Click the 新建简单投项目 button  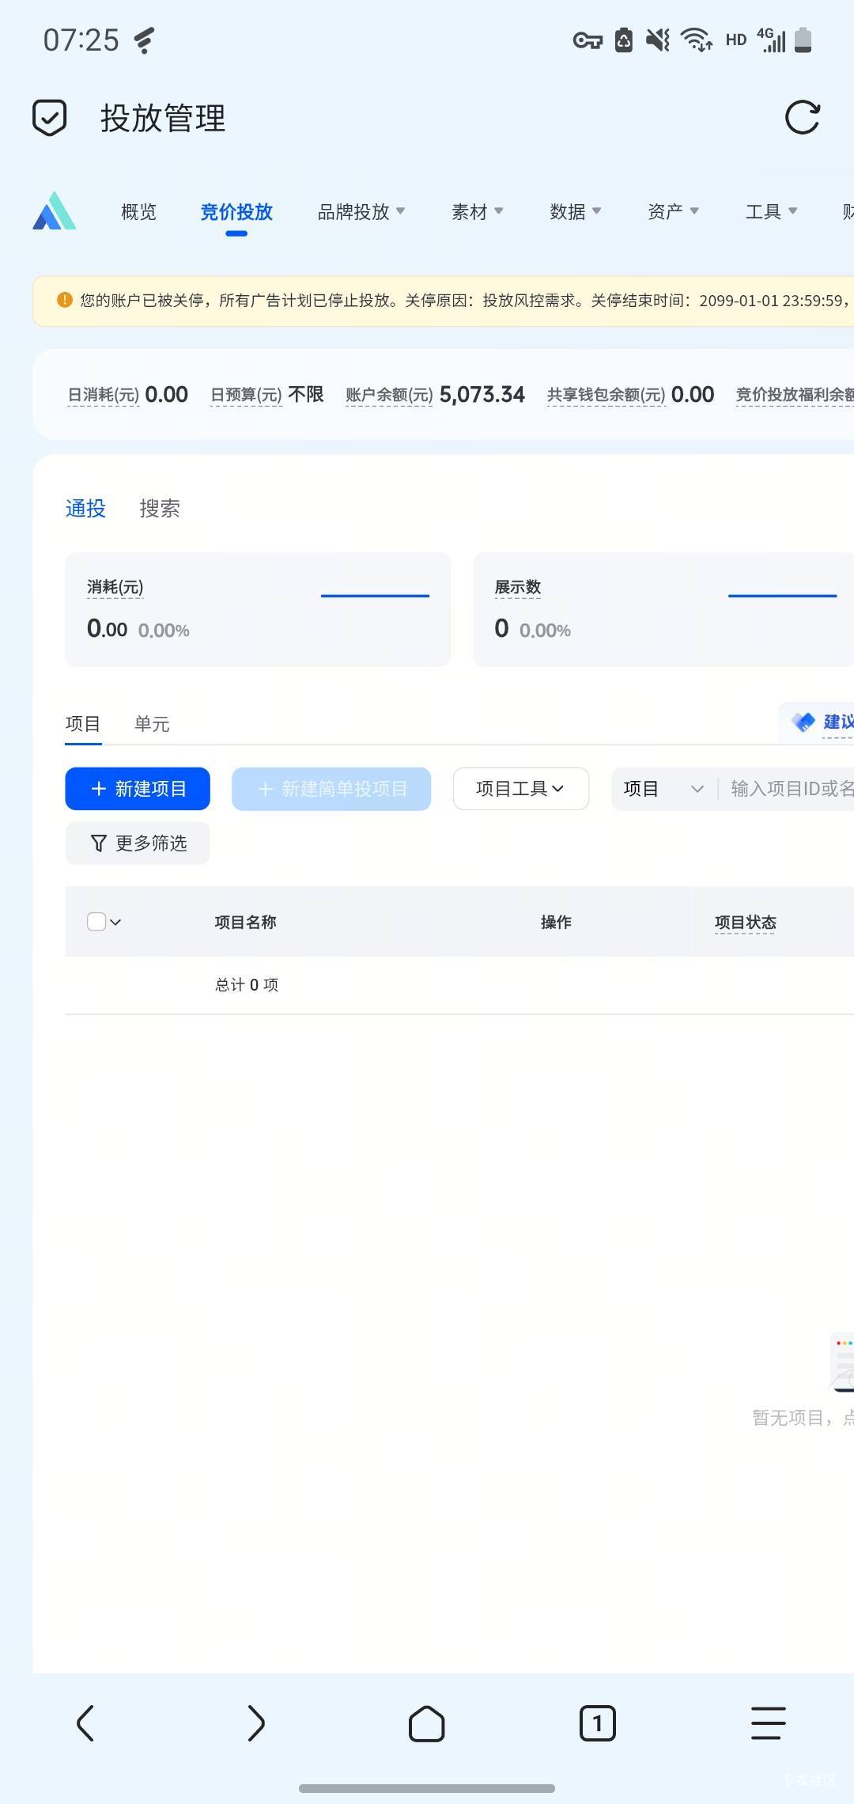pos(331,789)
